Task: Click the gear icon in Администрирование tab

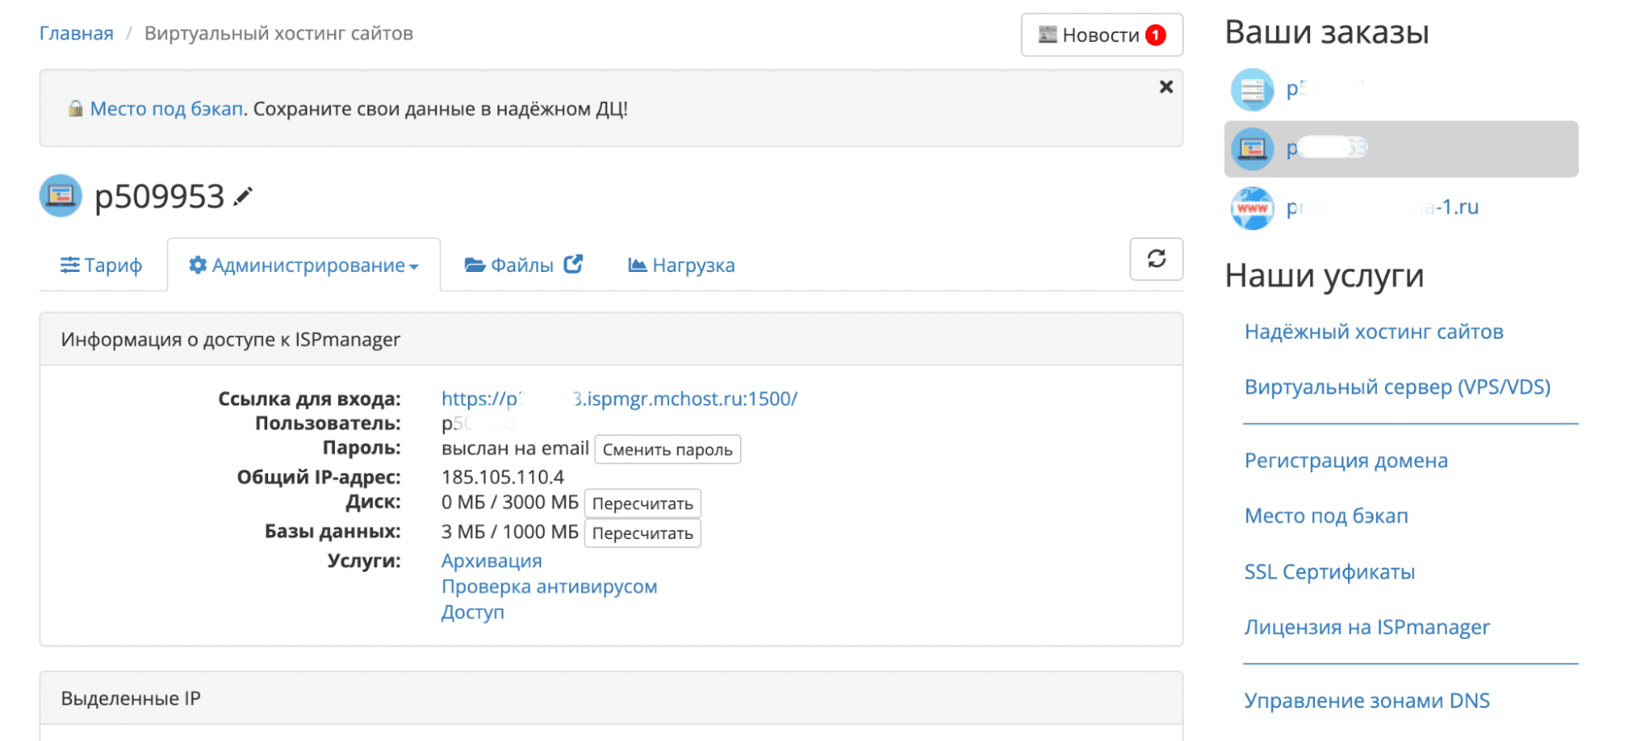Action: (197, 265)
